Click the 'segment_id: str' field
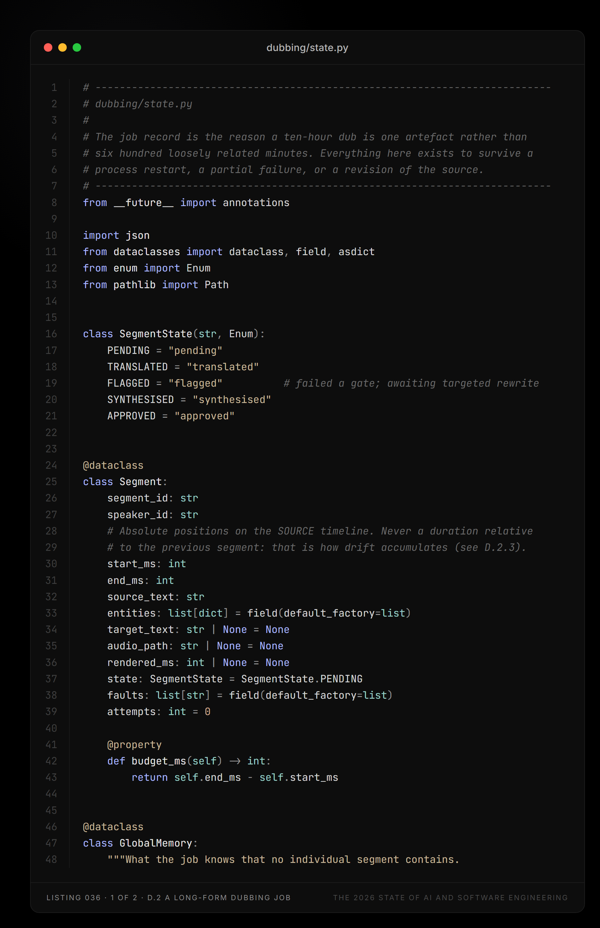The height and width of the screenshot is (928, 600). pos(153,498)
